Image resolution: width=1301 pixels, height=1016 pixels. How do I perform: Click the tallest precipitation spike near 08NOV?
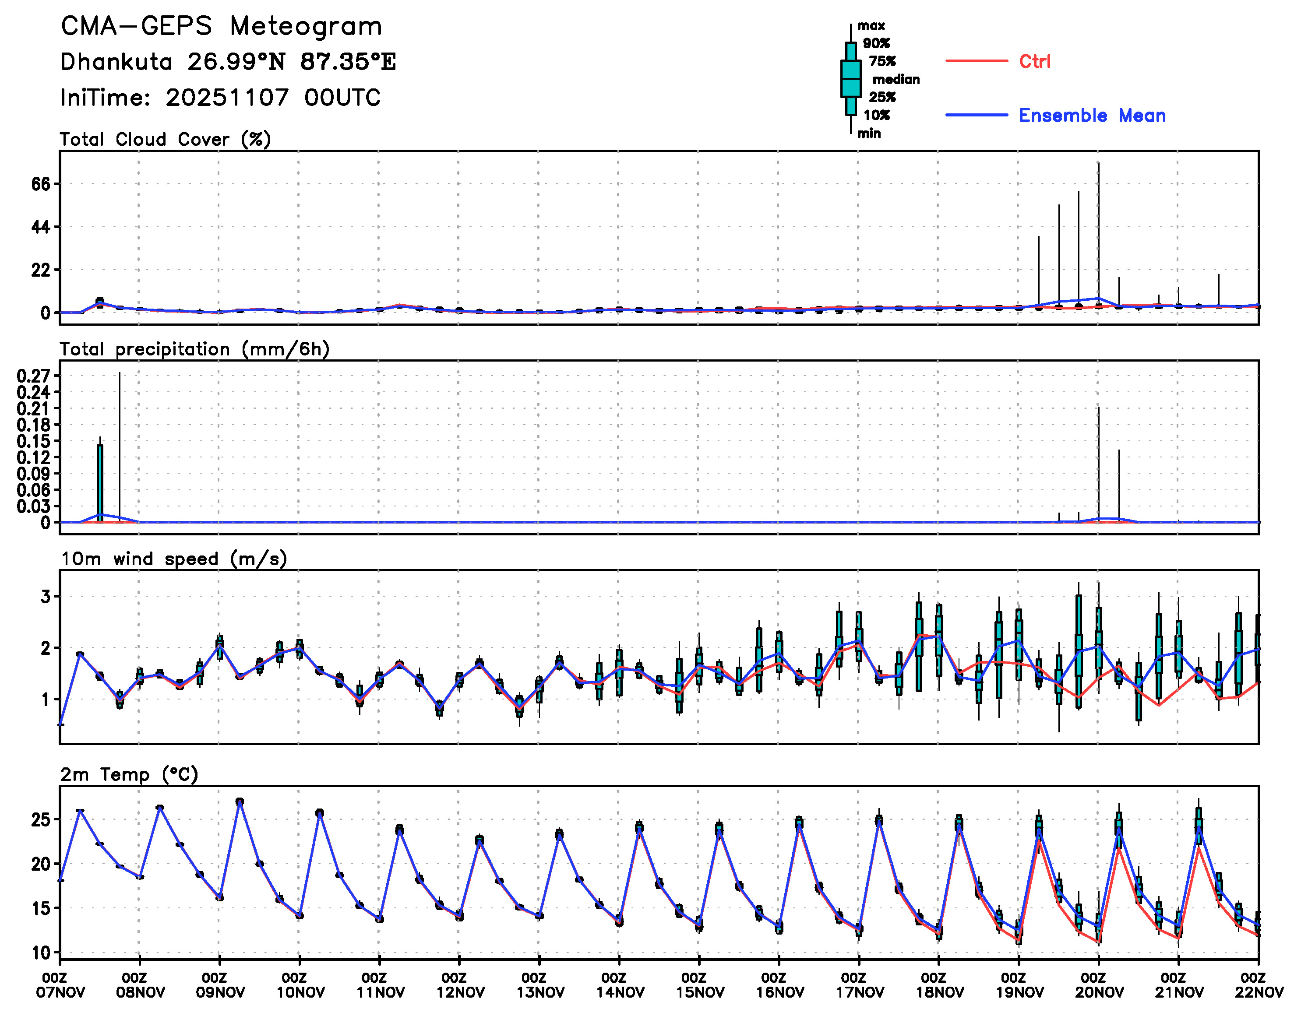click(x=120, y=446)
